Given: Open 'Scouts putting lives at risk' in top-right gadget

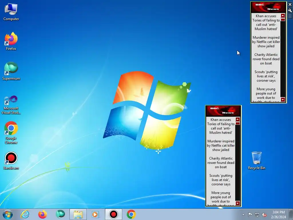Looking at the screenshot, I should 266,76.
